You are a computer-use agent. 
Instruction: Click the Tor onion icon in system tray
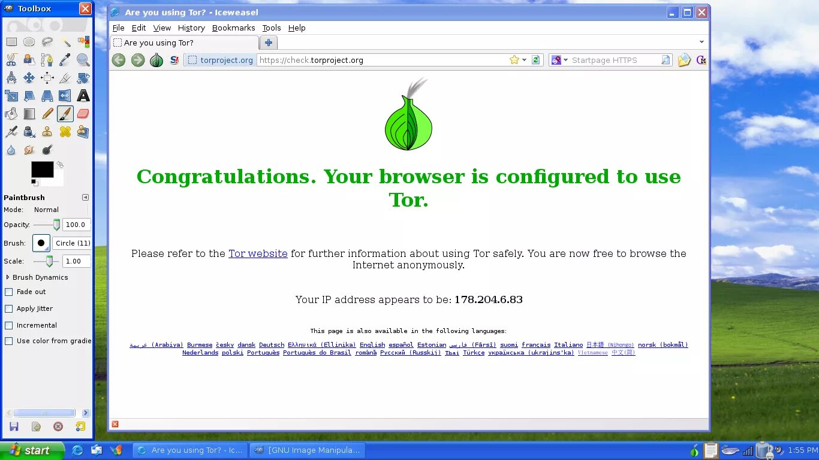tap(695, 450)
